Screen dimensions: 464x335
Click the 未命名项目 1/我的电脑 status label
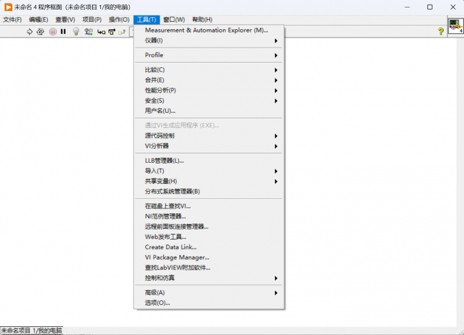31,330
